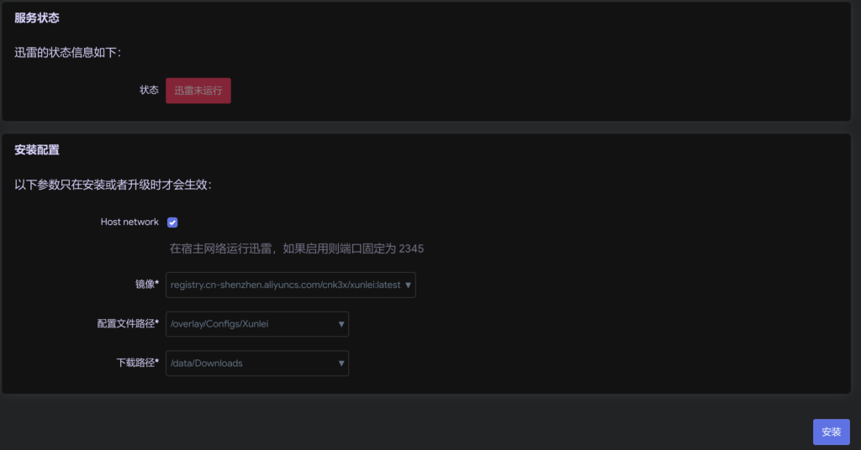Click the 配置文件路径* field label

[128, 324]
